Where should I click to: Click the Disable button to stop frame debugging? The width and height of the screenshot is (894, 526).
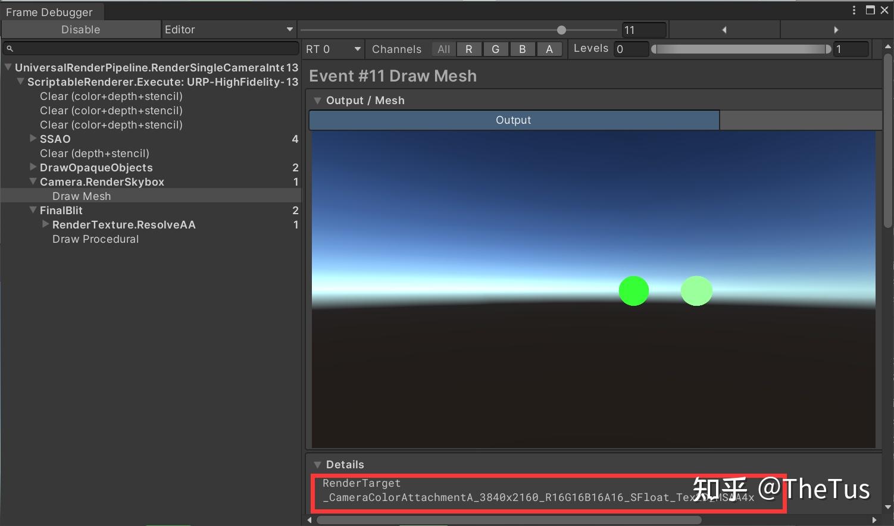(x=80, y=29)
